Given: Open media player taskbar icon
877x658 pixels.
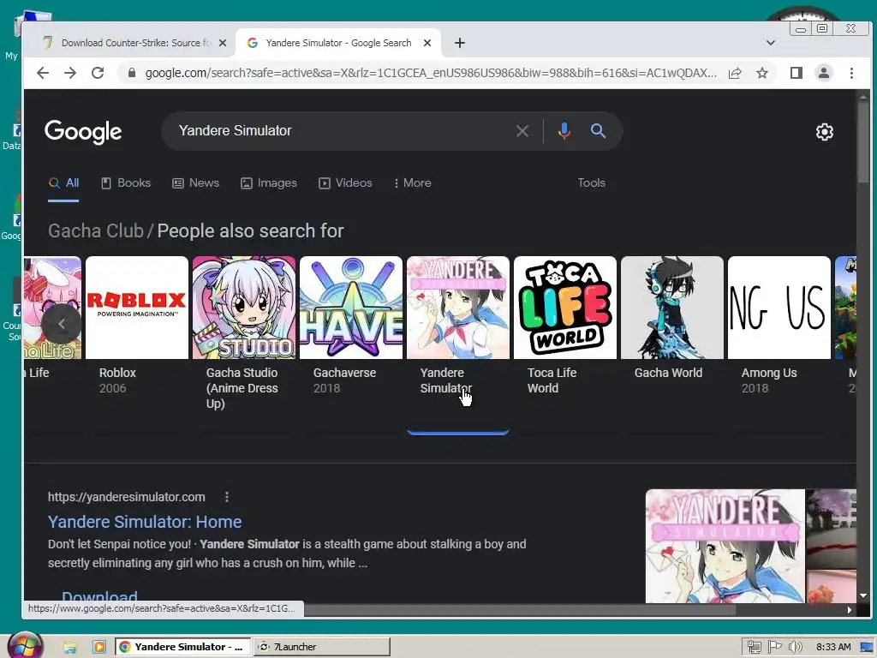Looking at the screenshot, I should (x=99, y=647).
